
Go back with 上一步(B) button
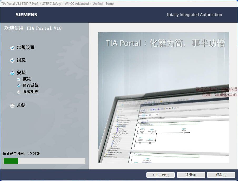161,175
